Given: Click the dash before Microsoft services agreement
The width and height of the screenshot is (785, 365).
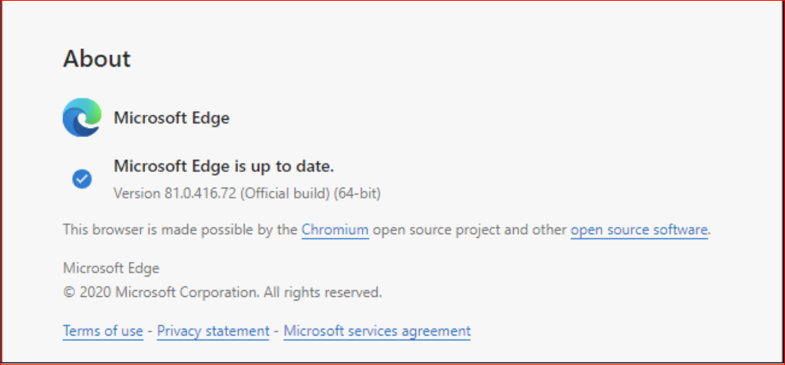Looking at the screenshot, I should pyautogui.click(x=277, y=331).
